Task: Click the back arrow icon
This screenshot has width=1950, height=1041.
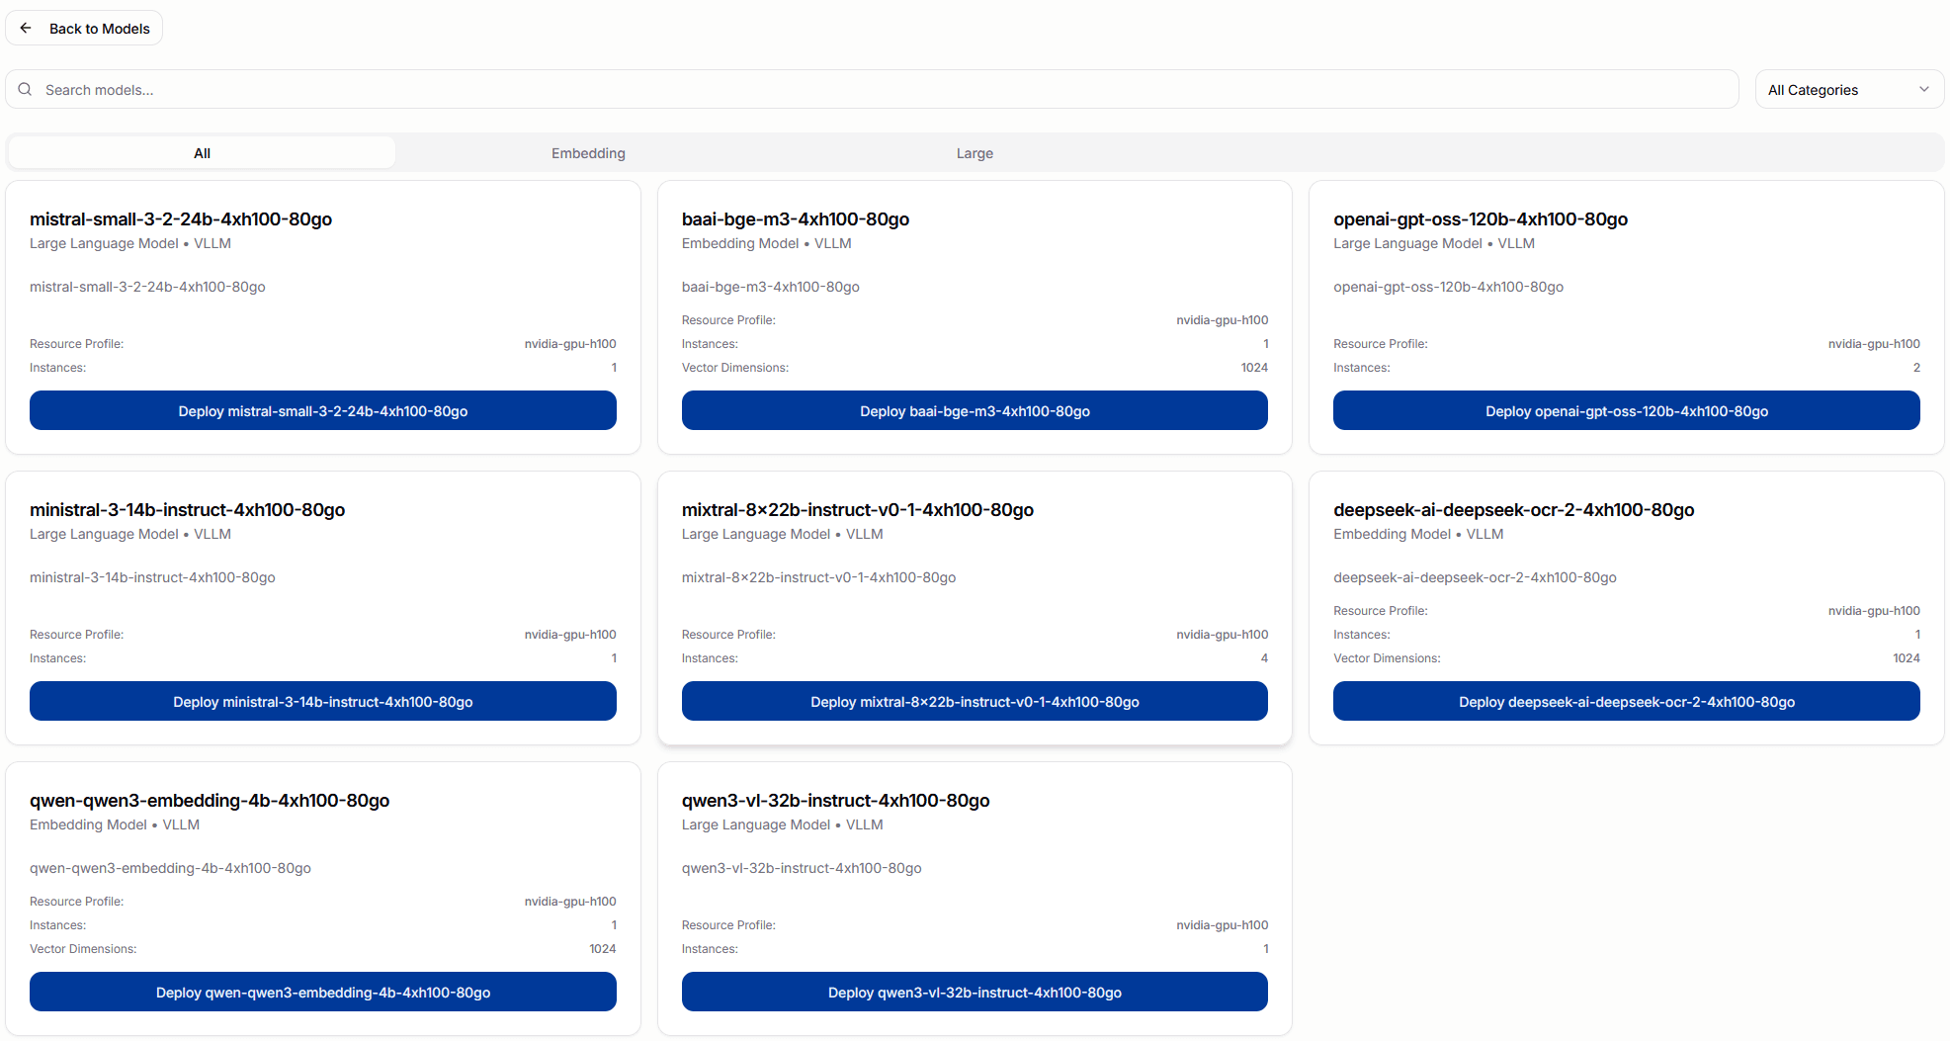Action: [26, 28]
